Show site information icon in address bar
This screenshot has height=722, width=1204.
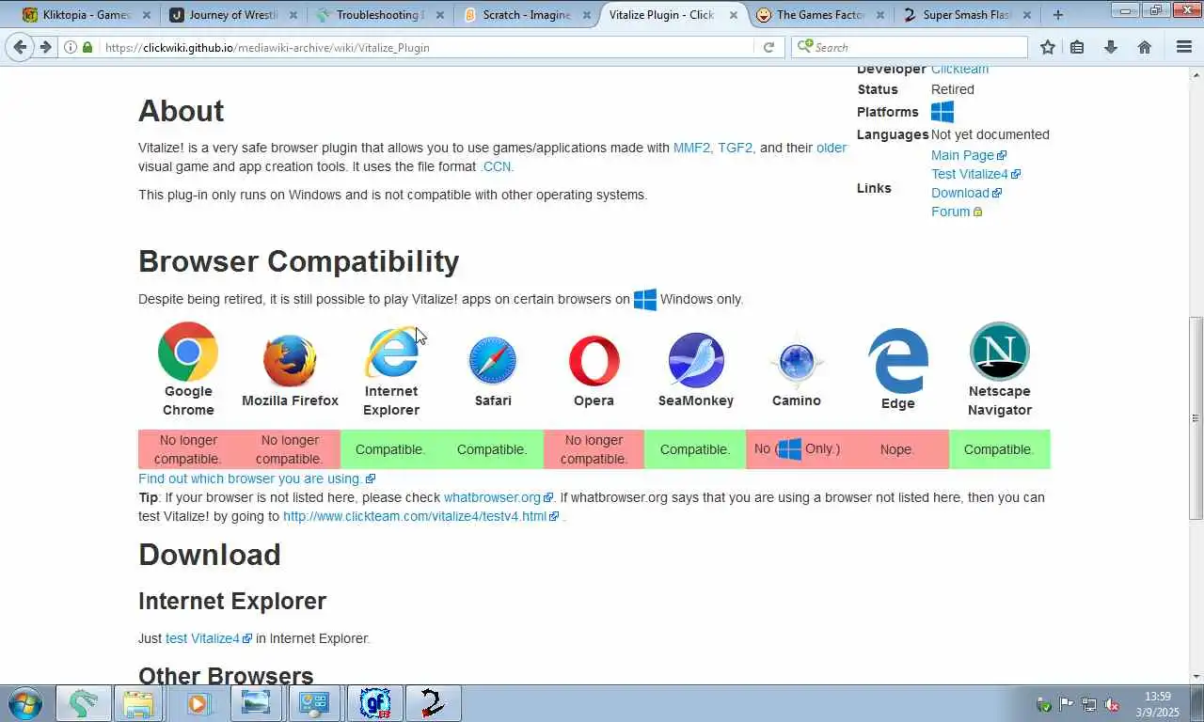click(71, 47)
